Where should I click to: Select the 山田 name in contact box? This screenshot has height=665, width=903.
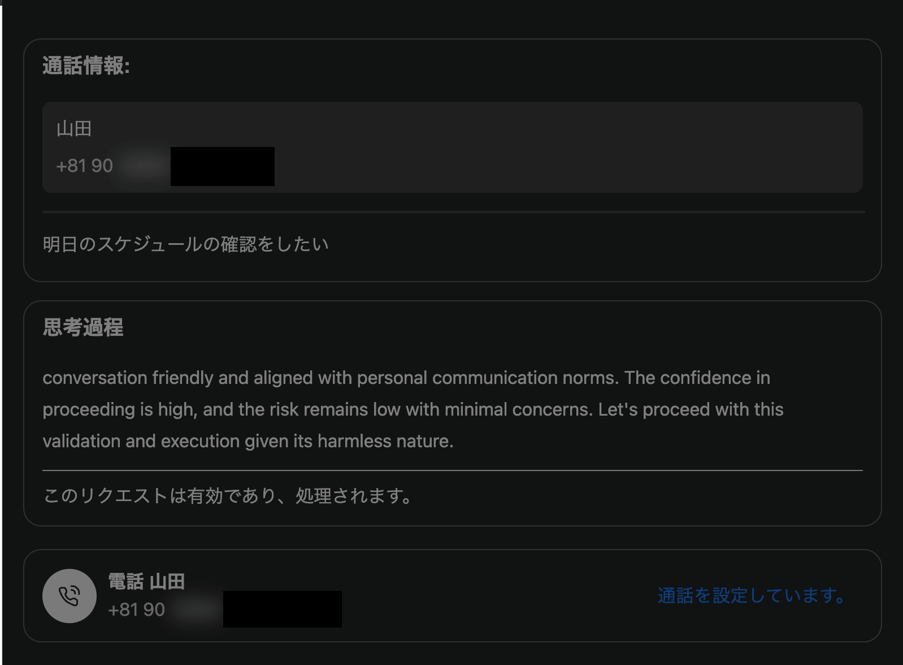coord(74,129)
